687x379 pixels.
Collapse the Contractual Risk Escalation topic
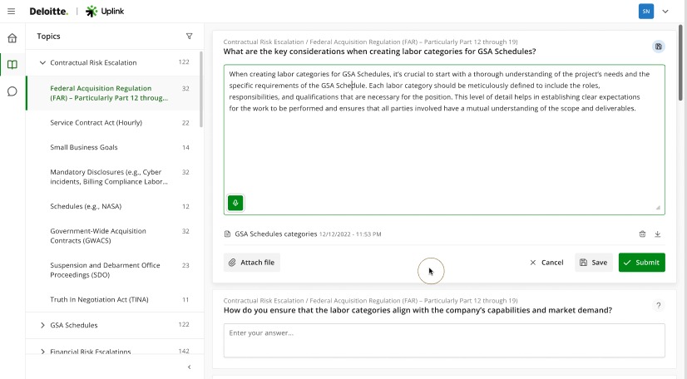click(42, 62)
